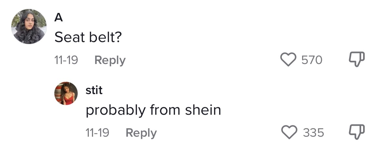Click the 11-19 date under A's comment
This screenshot has height=147, width=380.
[66, 60]
